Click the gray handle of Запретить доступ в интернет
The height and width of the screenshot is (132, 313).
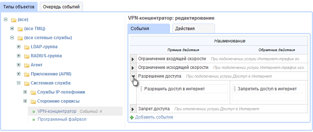[235, 89]
